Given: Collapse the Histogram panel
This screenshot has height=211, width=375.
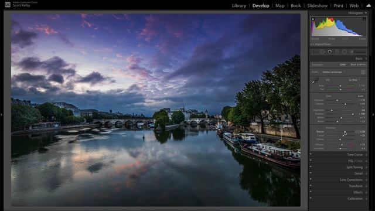Looking at the screenshot, I should pos(366,13).
